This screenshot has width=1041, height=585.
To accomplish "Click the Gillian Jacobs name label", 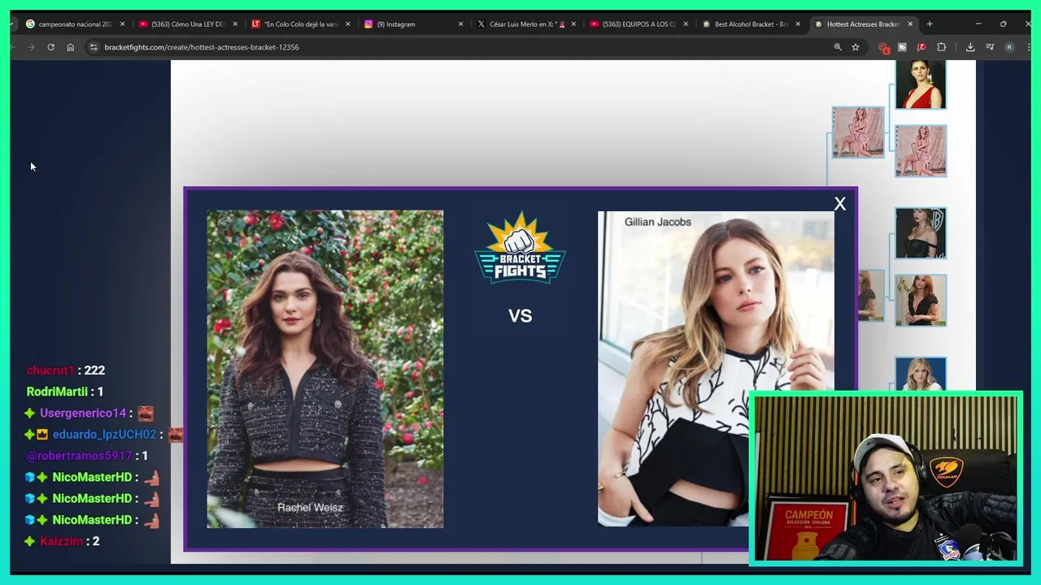I will (x=658, y=222).
